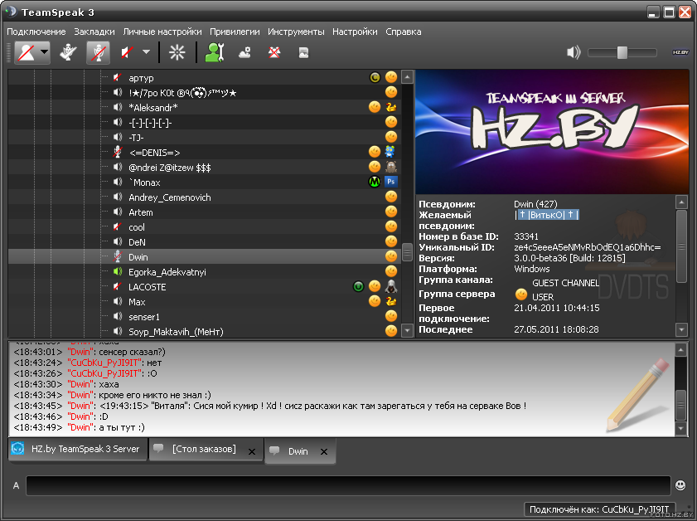Toggle the mute speakers toolbar icon
This screenshot has height=521, width=697.
[x=128, y=52]
